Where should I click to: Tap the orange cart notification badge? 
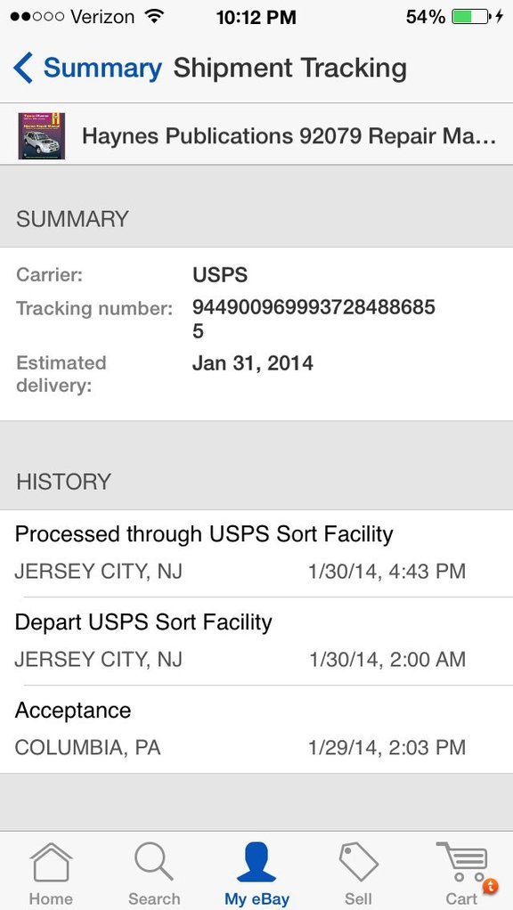(491, 886)
